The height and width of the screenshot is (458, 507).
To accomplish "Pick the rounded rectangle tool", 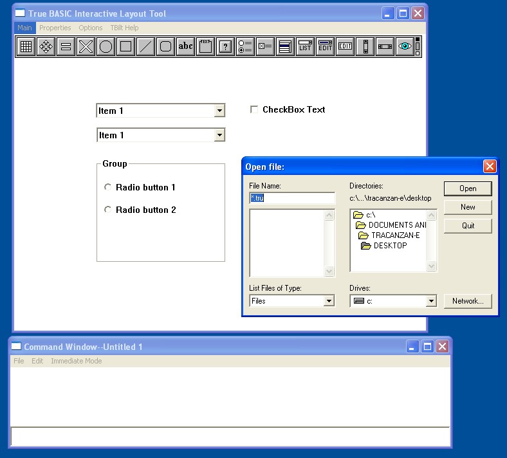I will (166, 47).
